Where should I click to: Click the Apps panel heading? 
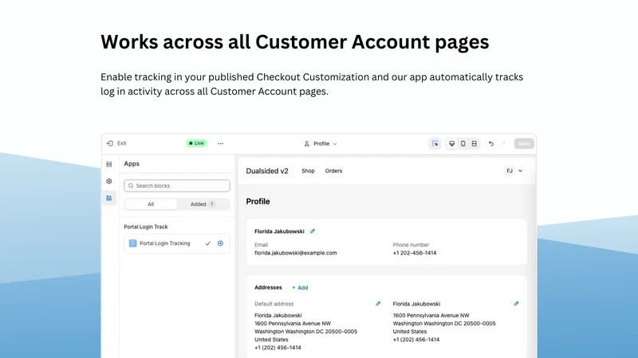pyautogui.click(x=132, y=164)
